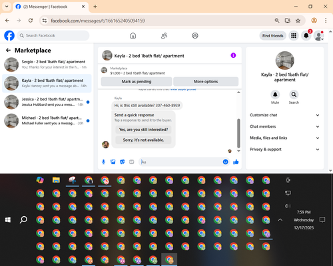Screen dimensions: 333x266
Task: Expand Privacy & support section
Action: tap(285, 150)
